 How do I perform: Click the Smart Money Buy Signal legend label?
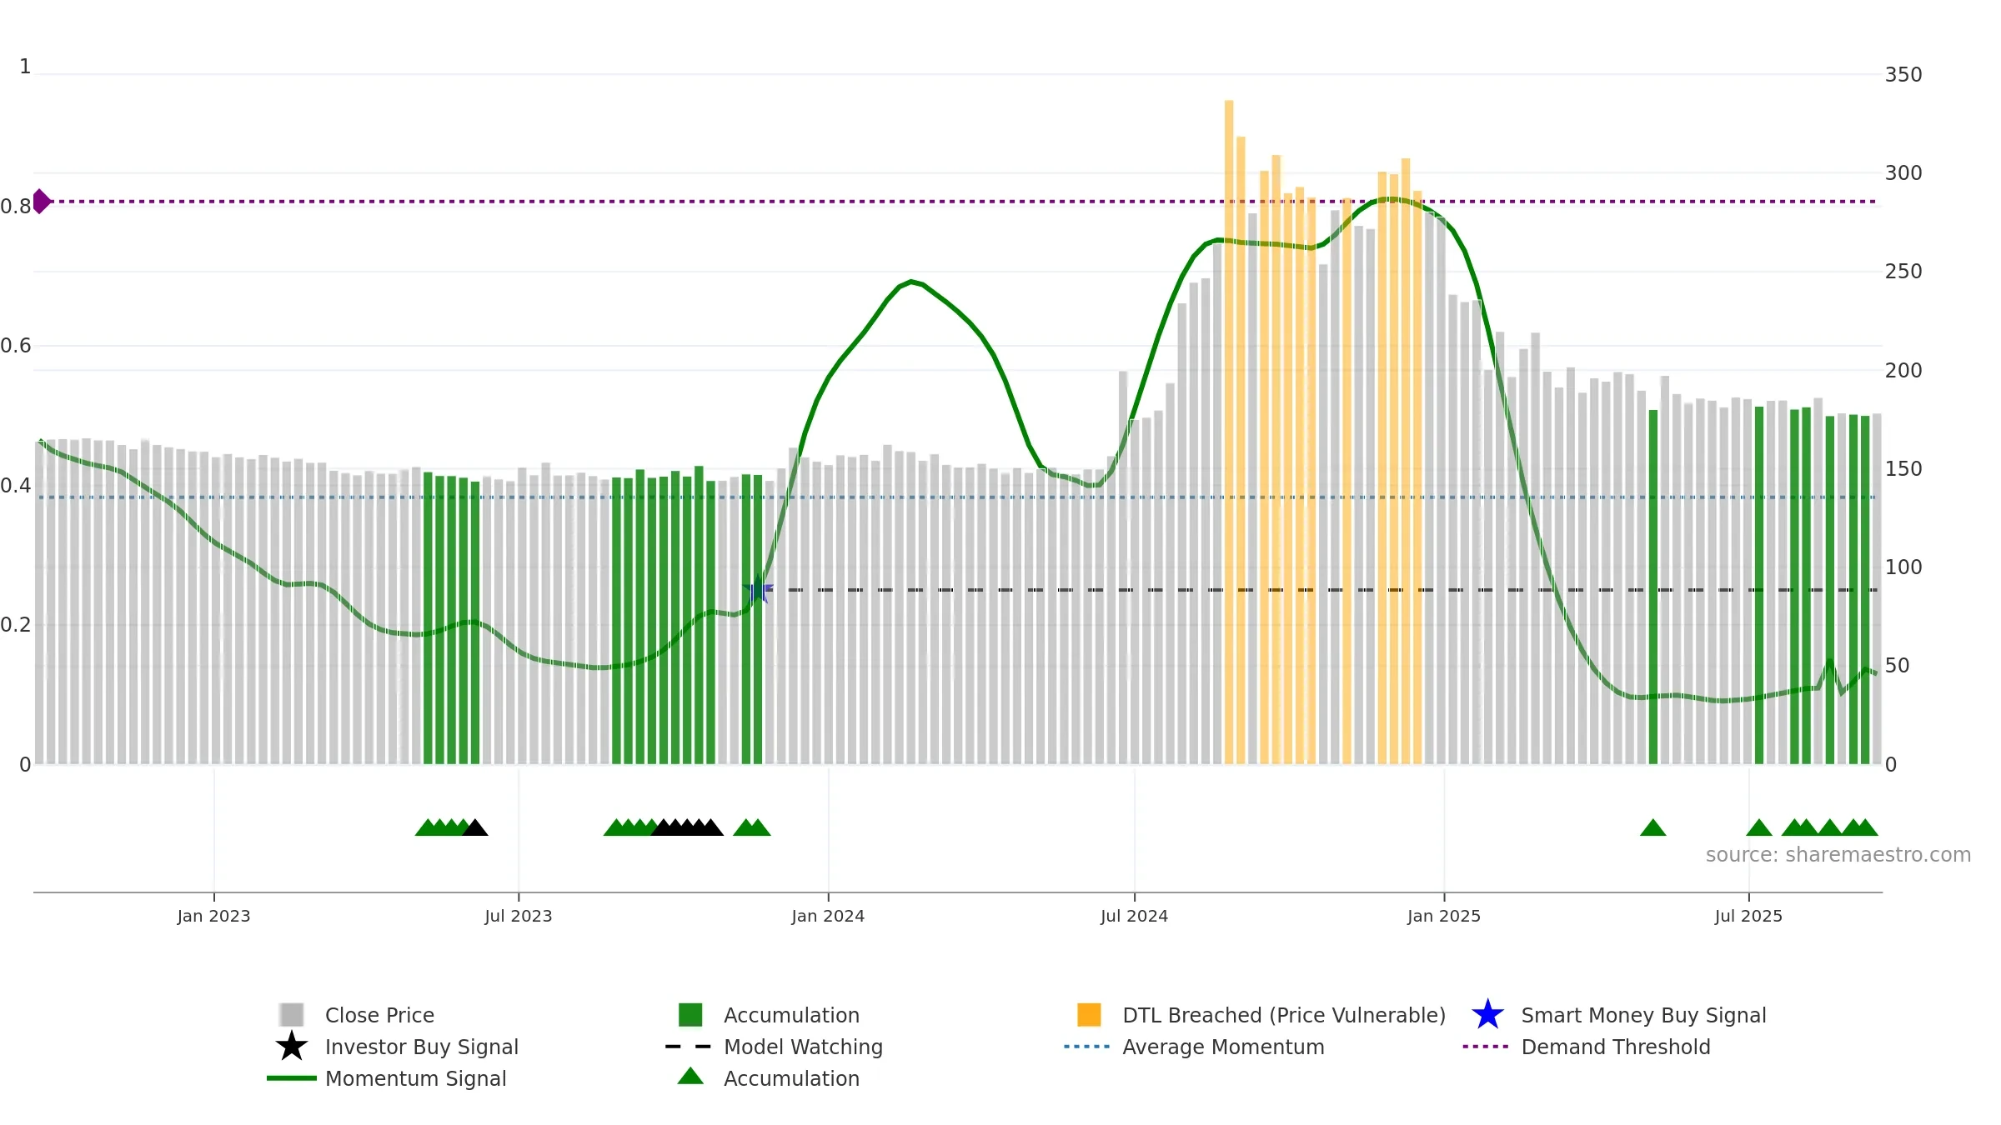coord(1643,1015)
